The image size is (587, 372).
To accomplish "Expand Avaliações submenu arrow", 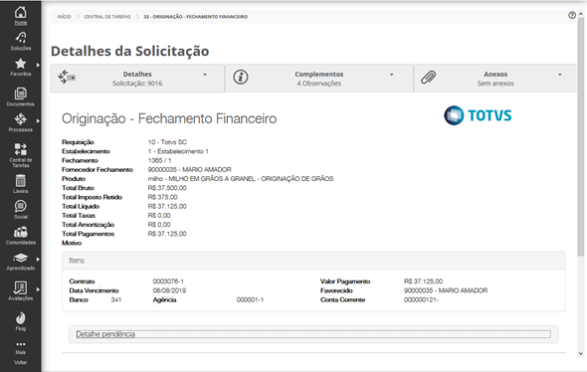I will pyautogui.click(x=38, y=289).
